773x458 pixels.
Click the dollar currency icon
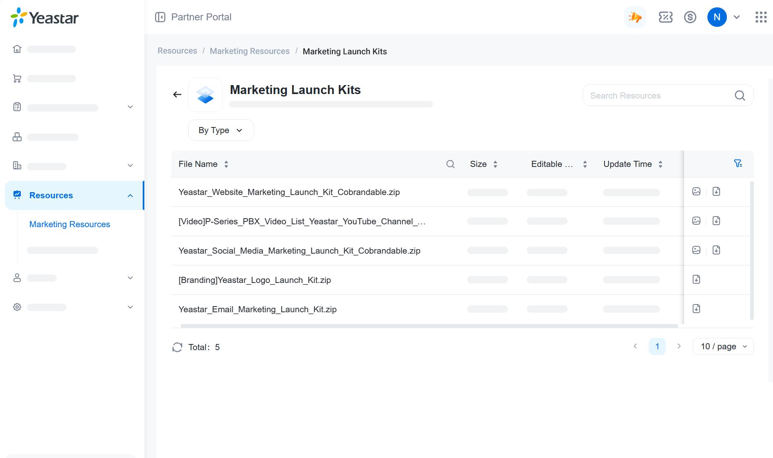690,17
